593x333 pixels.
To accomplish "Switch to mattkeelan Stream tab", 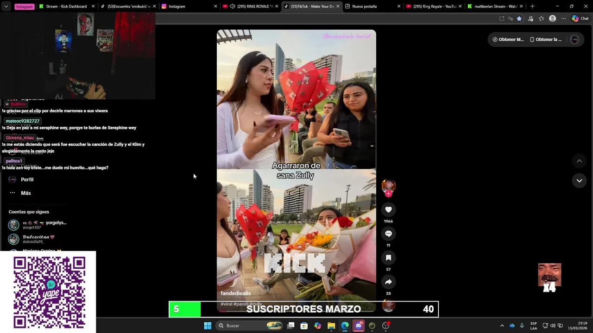I will click(495, 6).
